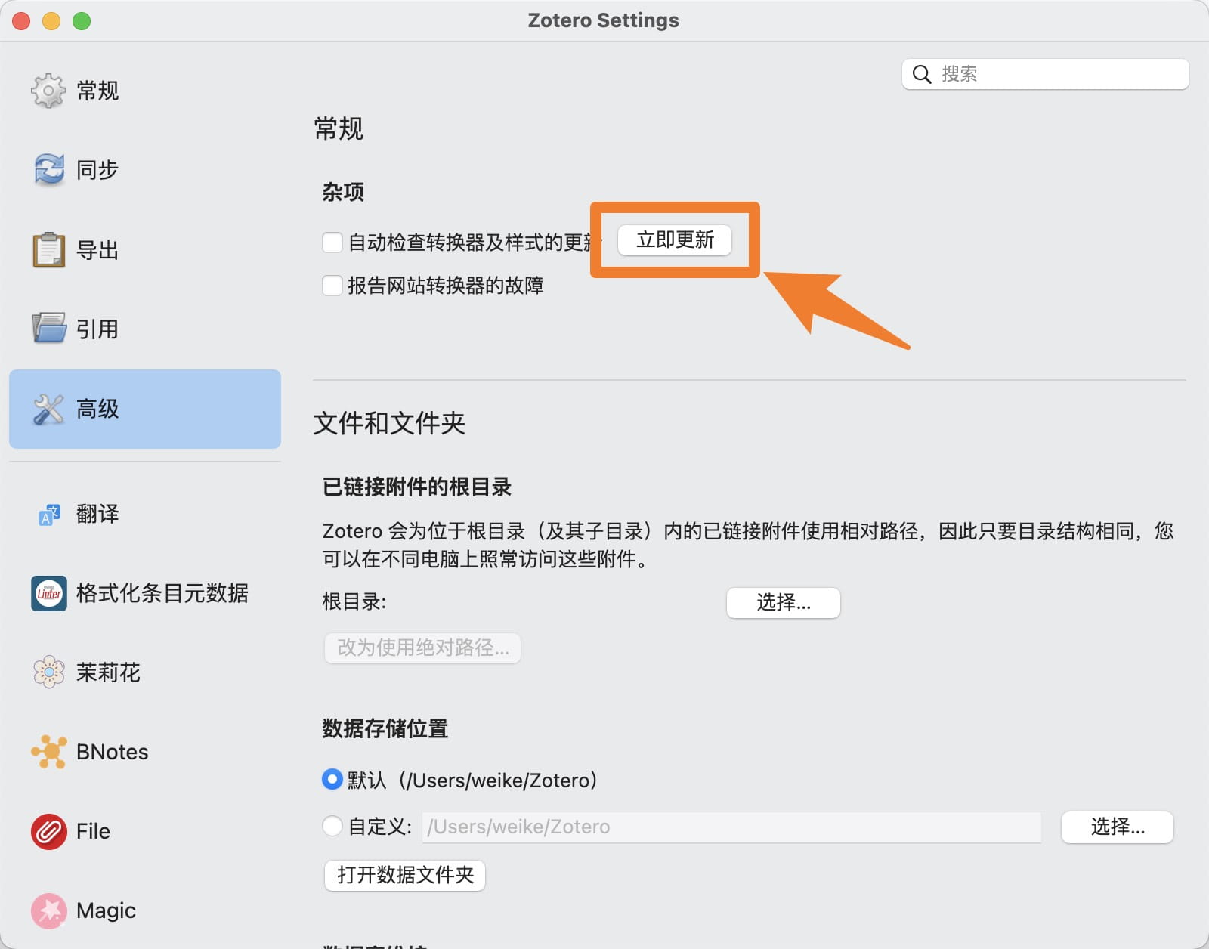Image resolution: width=1209 pixels, height=949 pixels.
Task: Open 格式化条目元数据 plugin settings
Action: coord(144,593)
